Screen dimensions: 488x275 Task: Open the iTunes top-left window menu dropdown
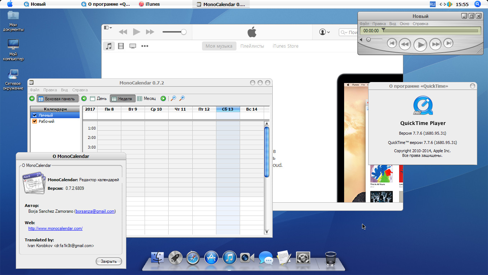point(108,28)
